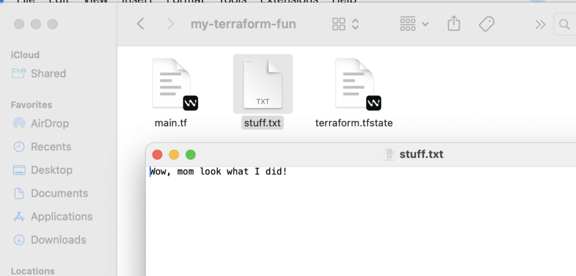Screen dimensions: 576x276
Task: Click in the stuff.txt text area
Action: (360, 225)
